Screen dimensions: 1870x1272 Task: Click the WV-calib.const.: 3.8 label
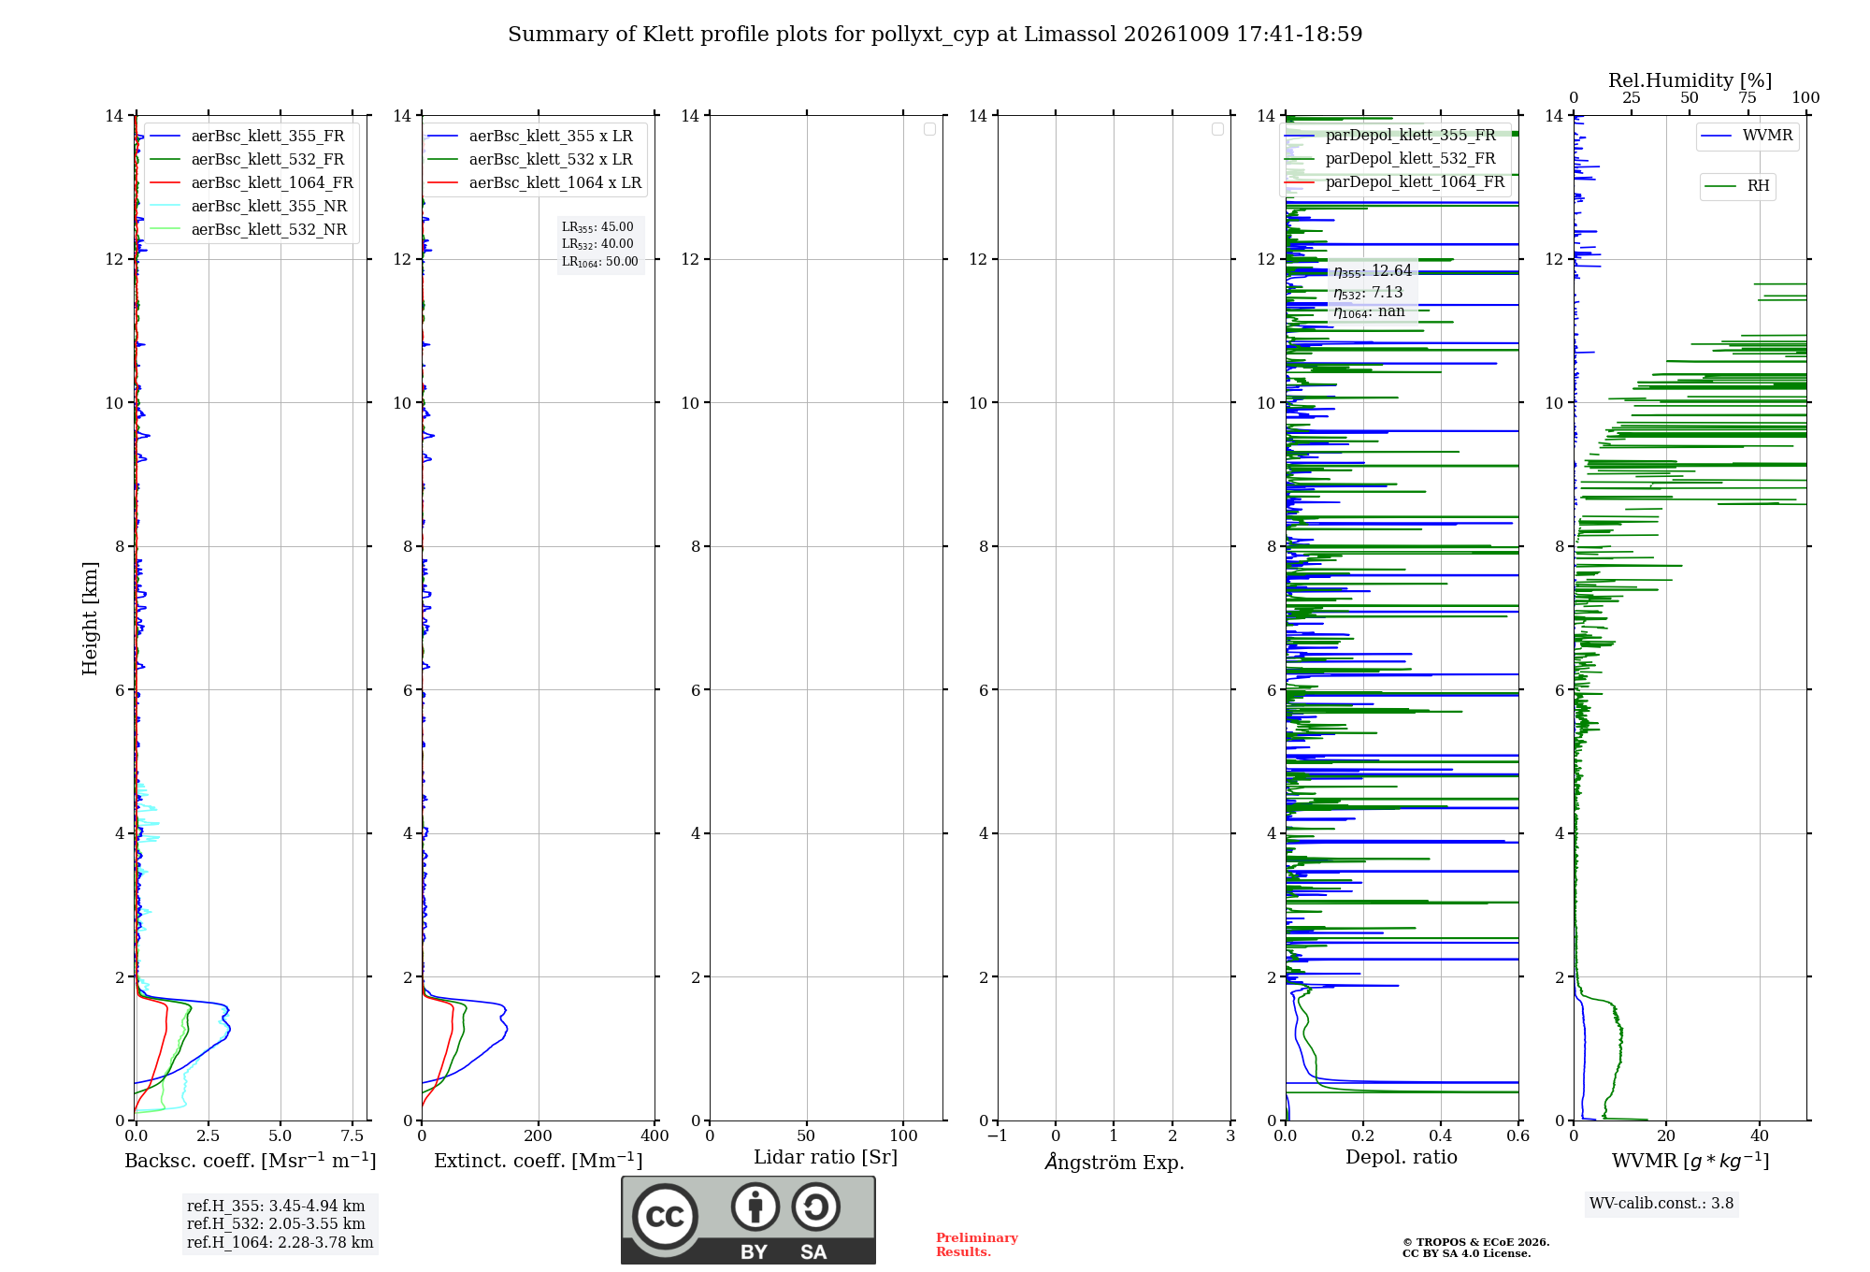pyautogui.click(x=1661, y=1204)
